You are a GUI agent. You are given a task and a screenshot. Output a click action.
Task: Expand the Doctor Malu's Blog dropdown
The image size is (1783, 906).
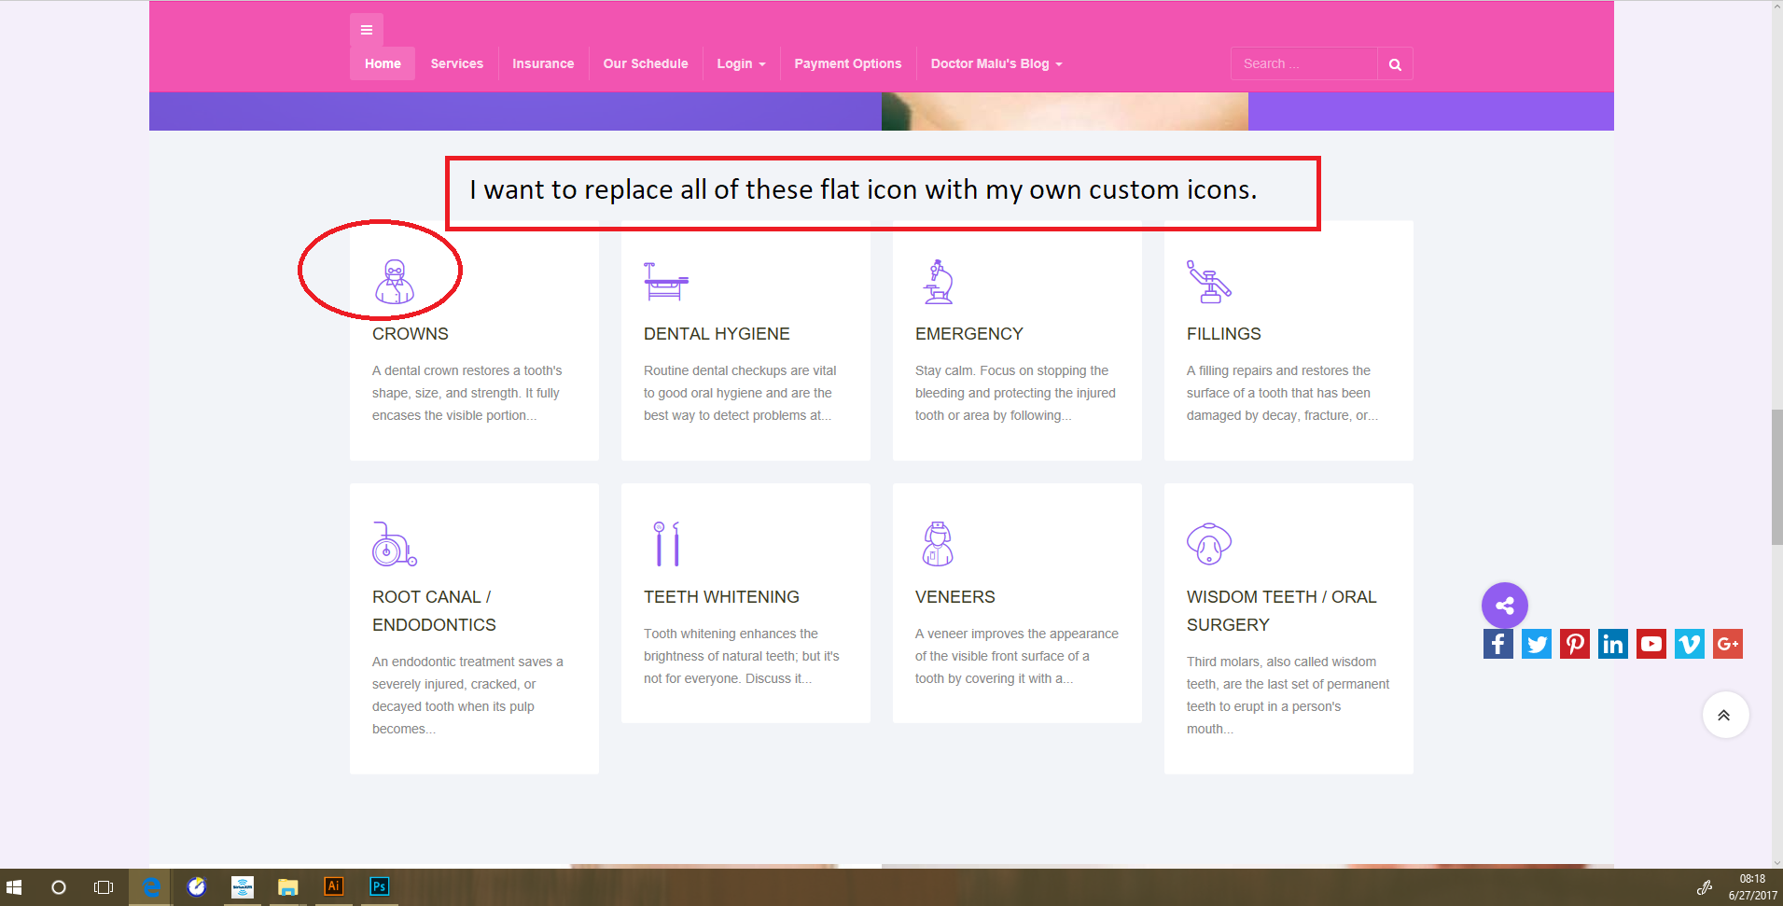click(996, 64)
